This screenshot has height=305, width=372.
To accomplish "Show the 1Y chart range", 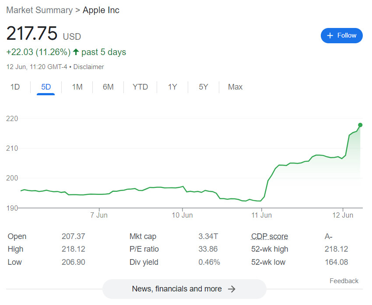I will (172, 87).
